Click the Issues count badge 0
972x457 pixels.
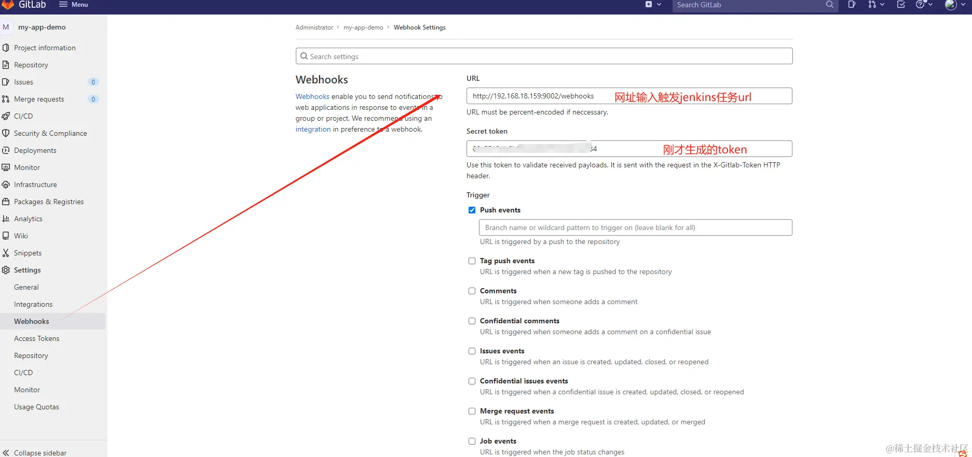coord(93,82)
